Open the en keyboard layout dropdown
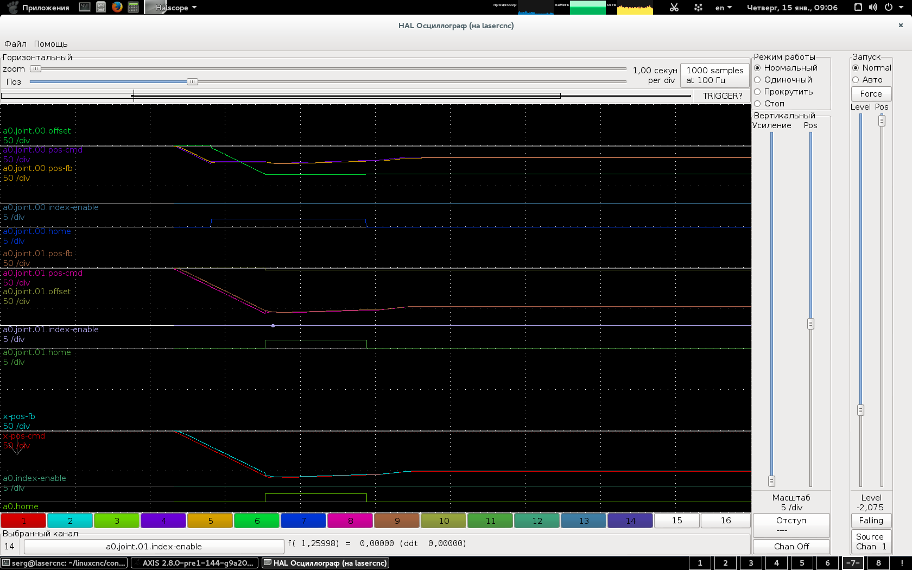The height and width of the screenshot is (570, 912). [x=724, y=8]
